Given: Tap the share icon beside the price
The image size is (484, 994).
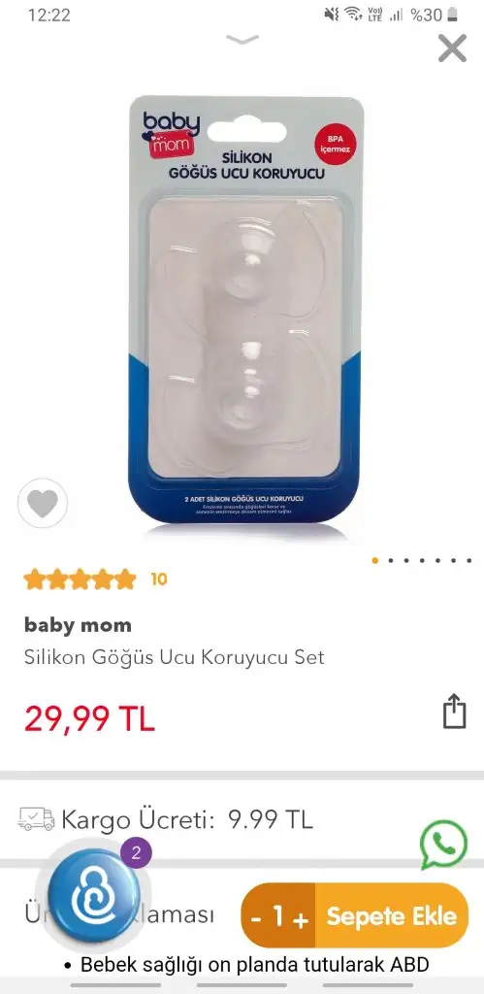Looking at the screenshot, I should (x=454, y=712).
